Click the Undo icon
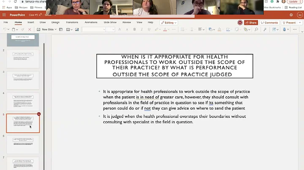The height and width of the screenshot is (170, 304). 5,29
